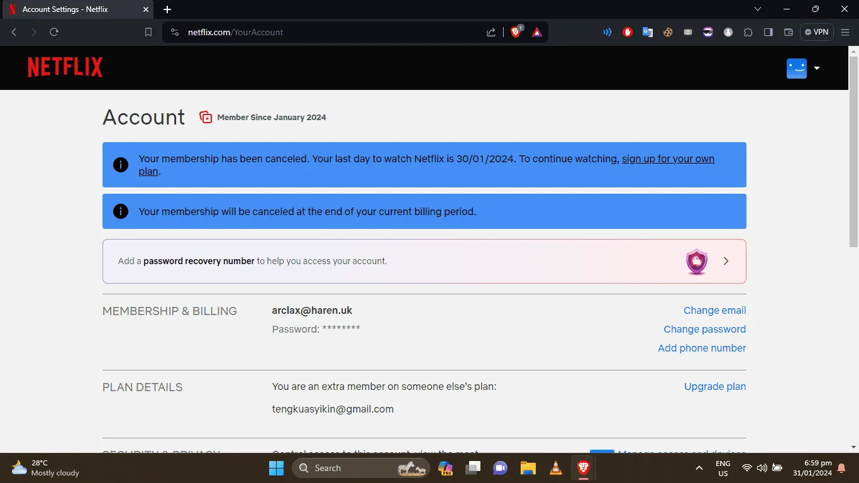Select the Account Settings - Netflix tab
The image size is (859, 483).
[78, 9]
